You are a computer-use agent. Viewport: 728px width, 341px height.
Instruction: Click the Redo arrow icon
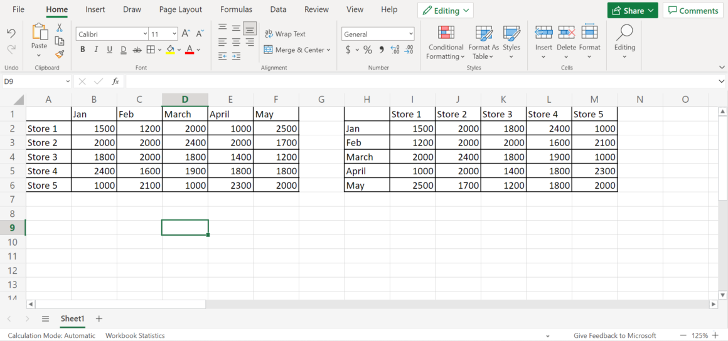11,49
